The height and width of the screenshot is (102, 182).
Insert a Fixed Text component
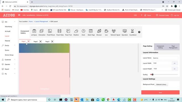tap(68, 32)
